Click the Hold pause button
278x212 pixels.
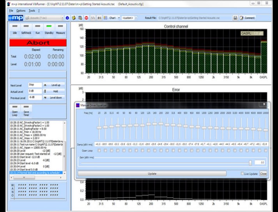coord(54,91)
